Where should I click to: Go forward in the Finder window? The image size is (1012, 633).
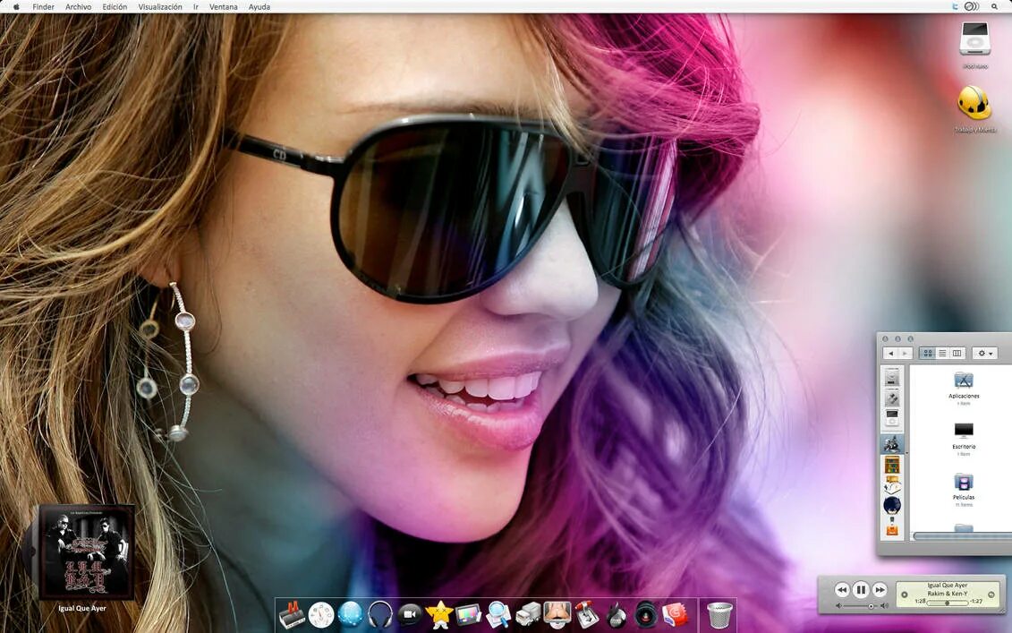[905, 354]
